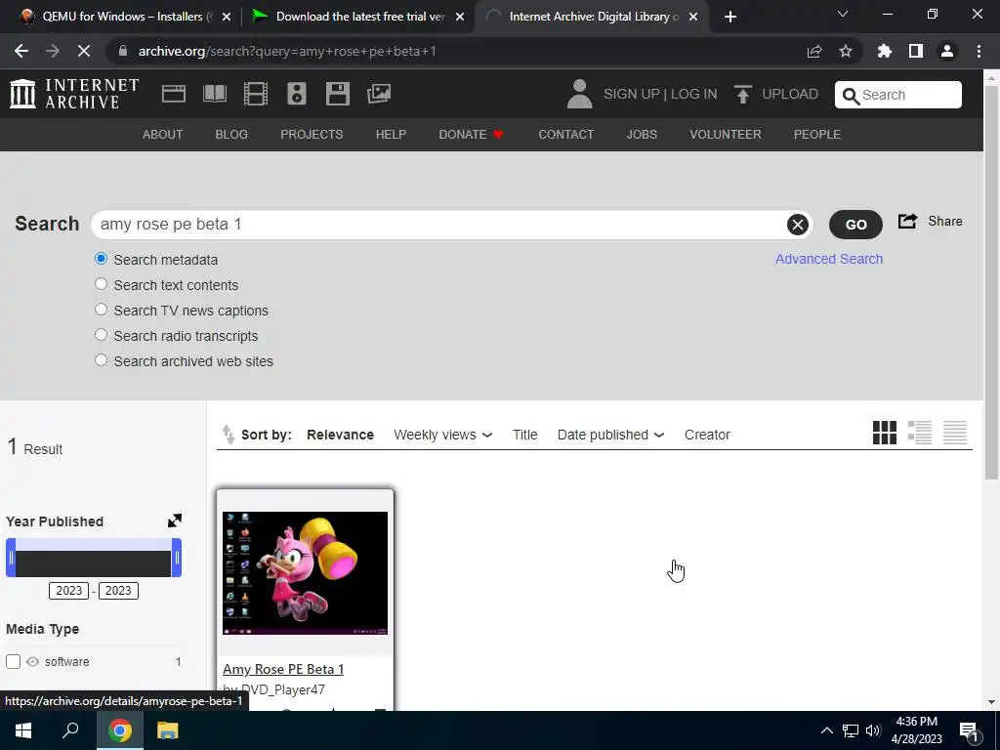Viewport: 1000px width, 750px height.
Task: Open the PROJECTS menu item
Action: tap(312, 135)
